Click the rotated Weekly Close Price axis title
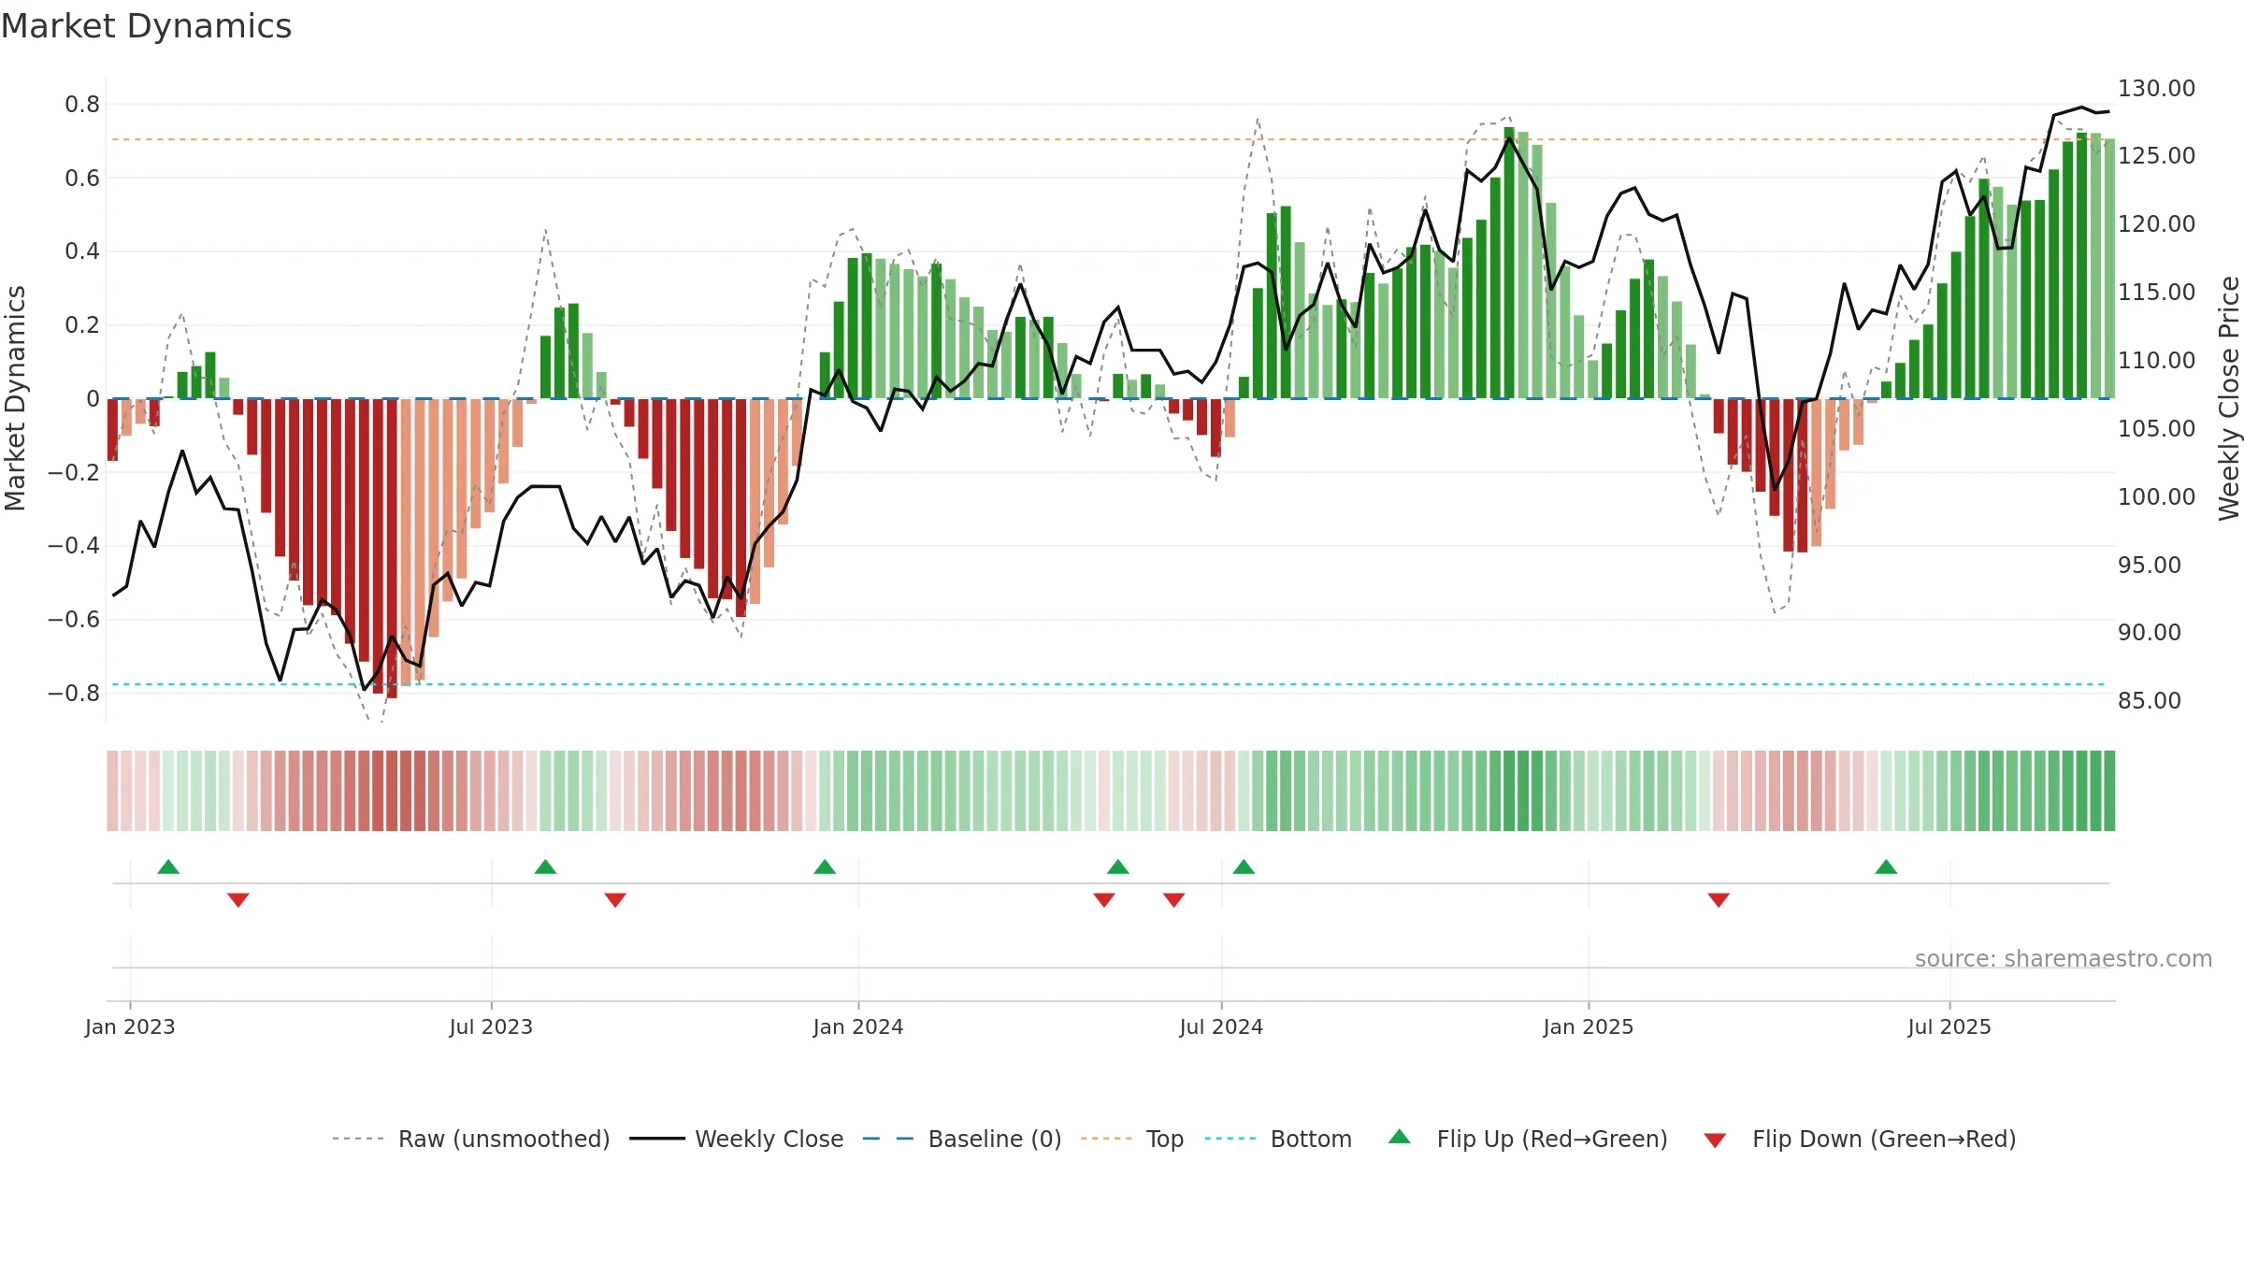This screenshot has height=1262, width=2244. [2229, 398]
